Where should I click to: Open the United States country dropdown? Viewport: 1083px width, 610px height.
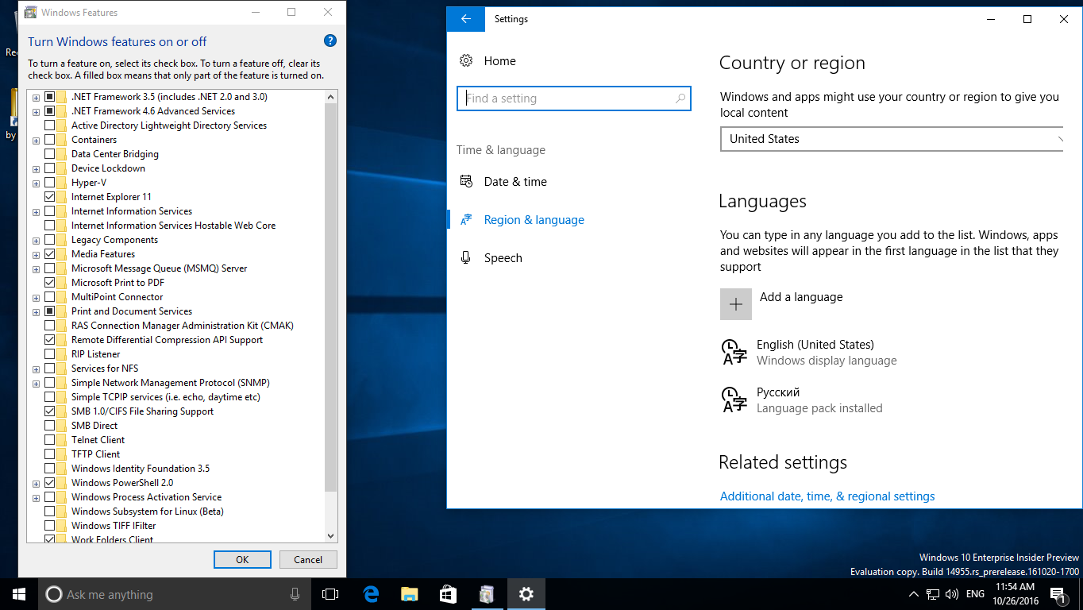click(x=892, y=139)
